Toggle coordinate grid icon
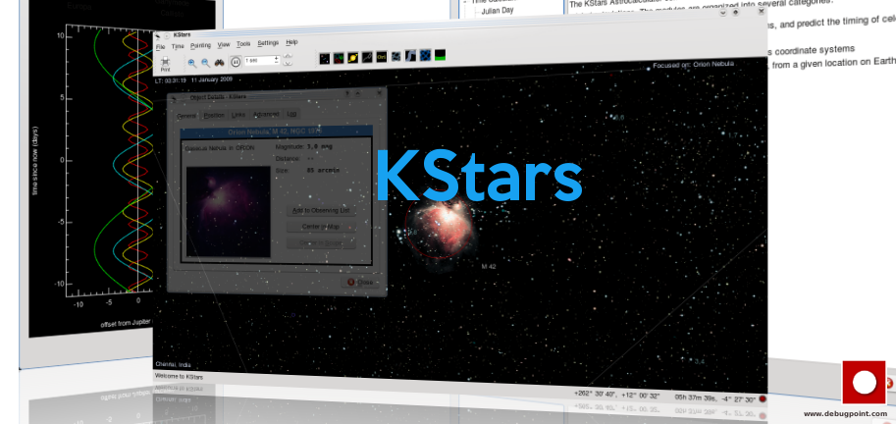Screen dimensions: 896x424 point(425,55)
